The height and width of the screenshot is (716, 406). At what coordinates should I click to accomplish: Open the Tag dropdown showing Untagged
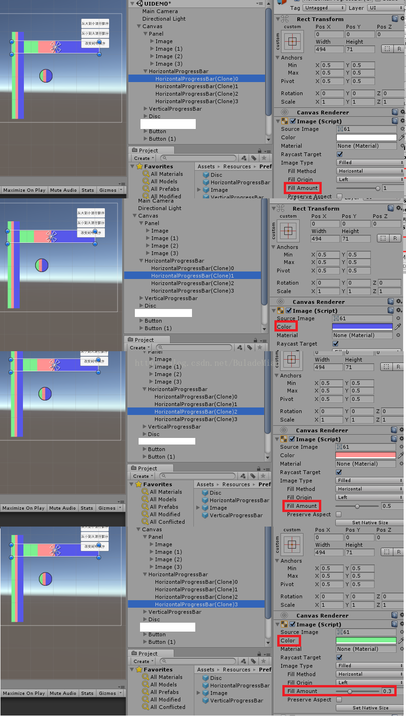(x=324, y=8)
